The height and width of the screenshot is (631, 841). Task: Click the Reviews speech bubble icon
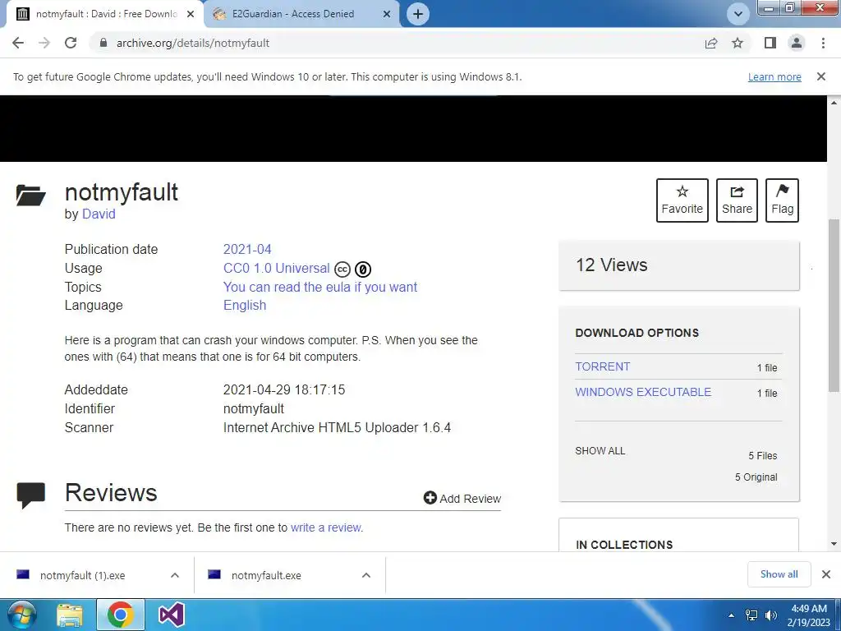pos(31,495)
